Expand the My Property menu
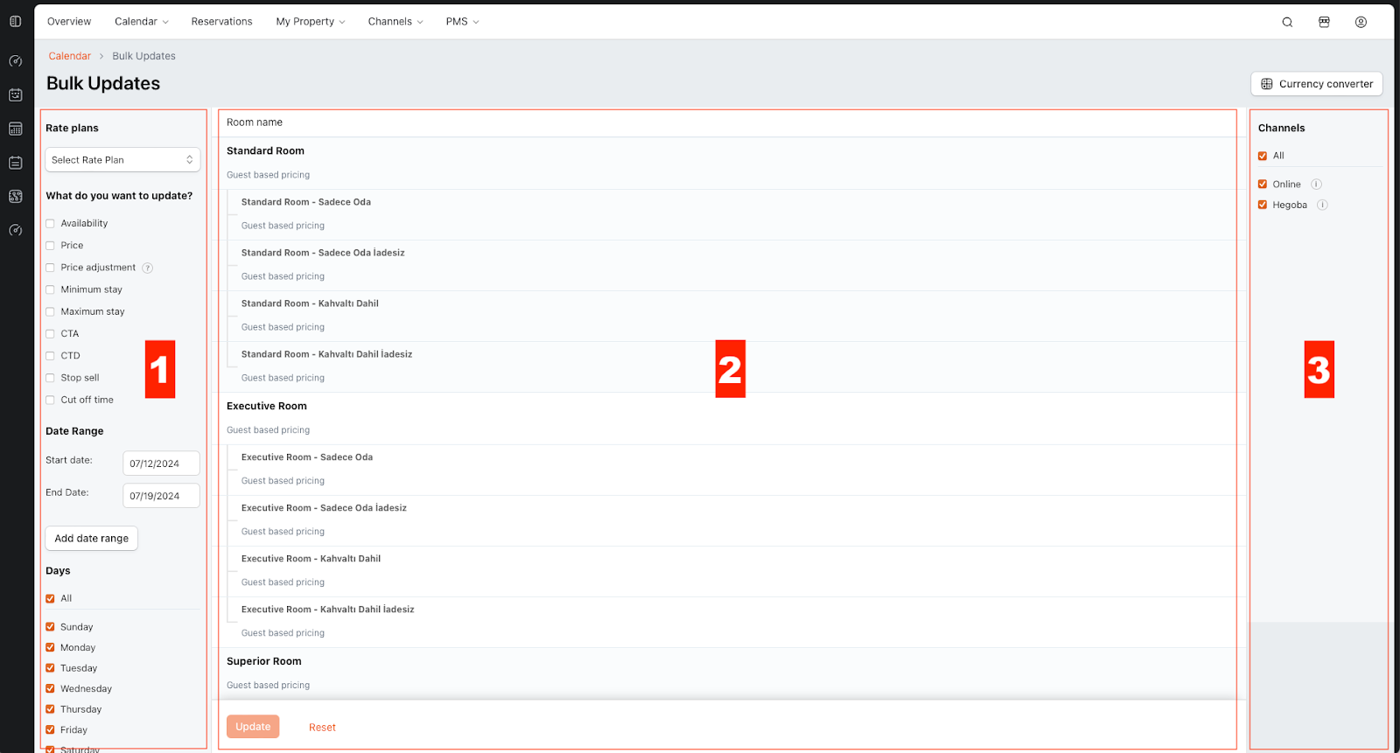Screen dimensions: 1400x753 [310, 22]
